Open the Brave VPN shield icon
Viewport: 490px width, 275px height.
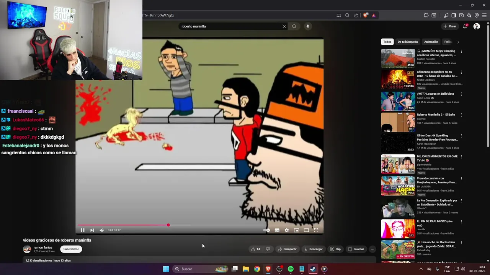click(477, 15)
